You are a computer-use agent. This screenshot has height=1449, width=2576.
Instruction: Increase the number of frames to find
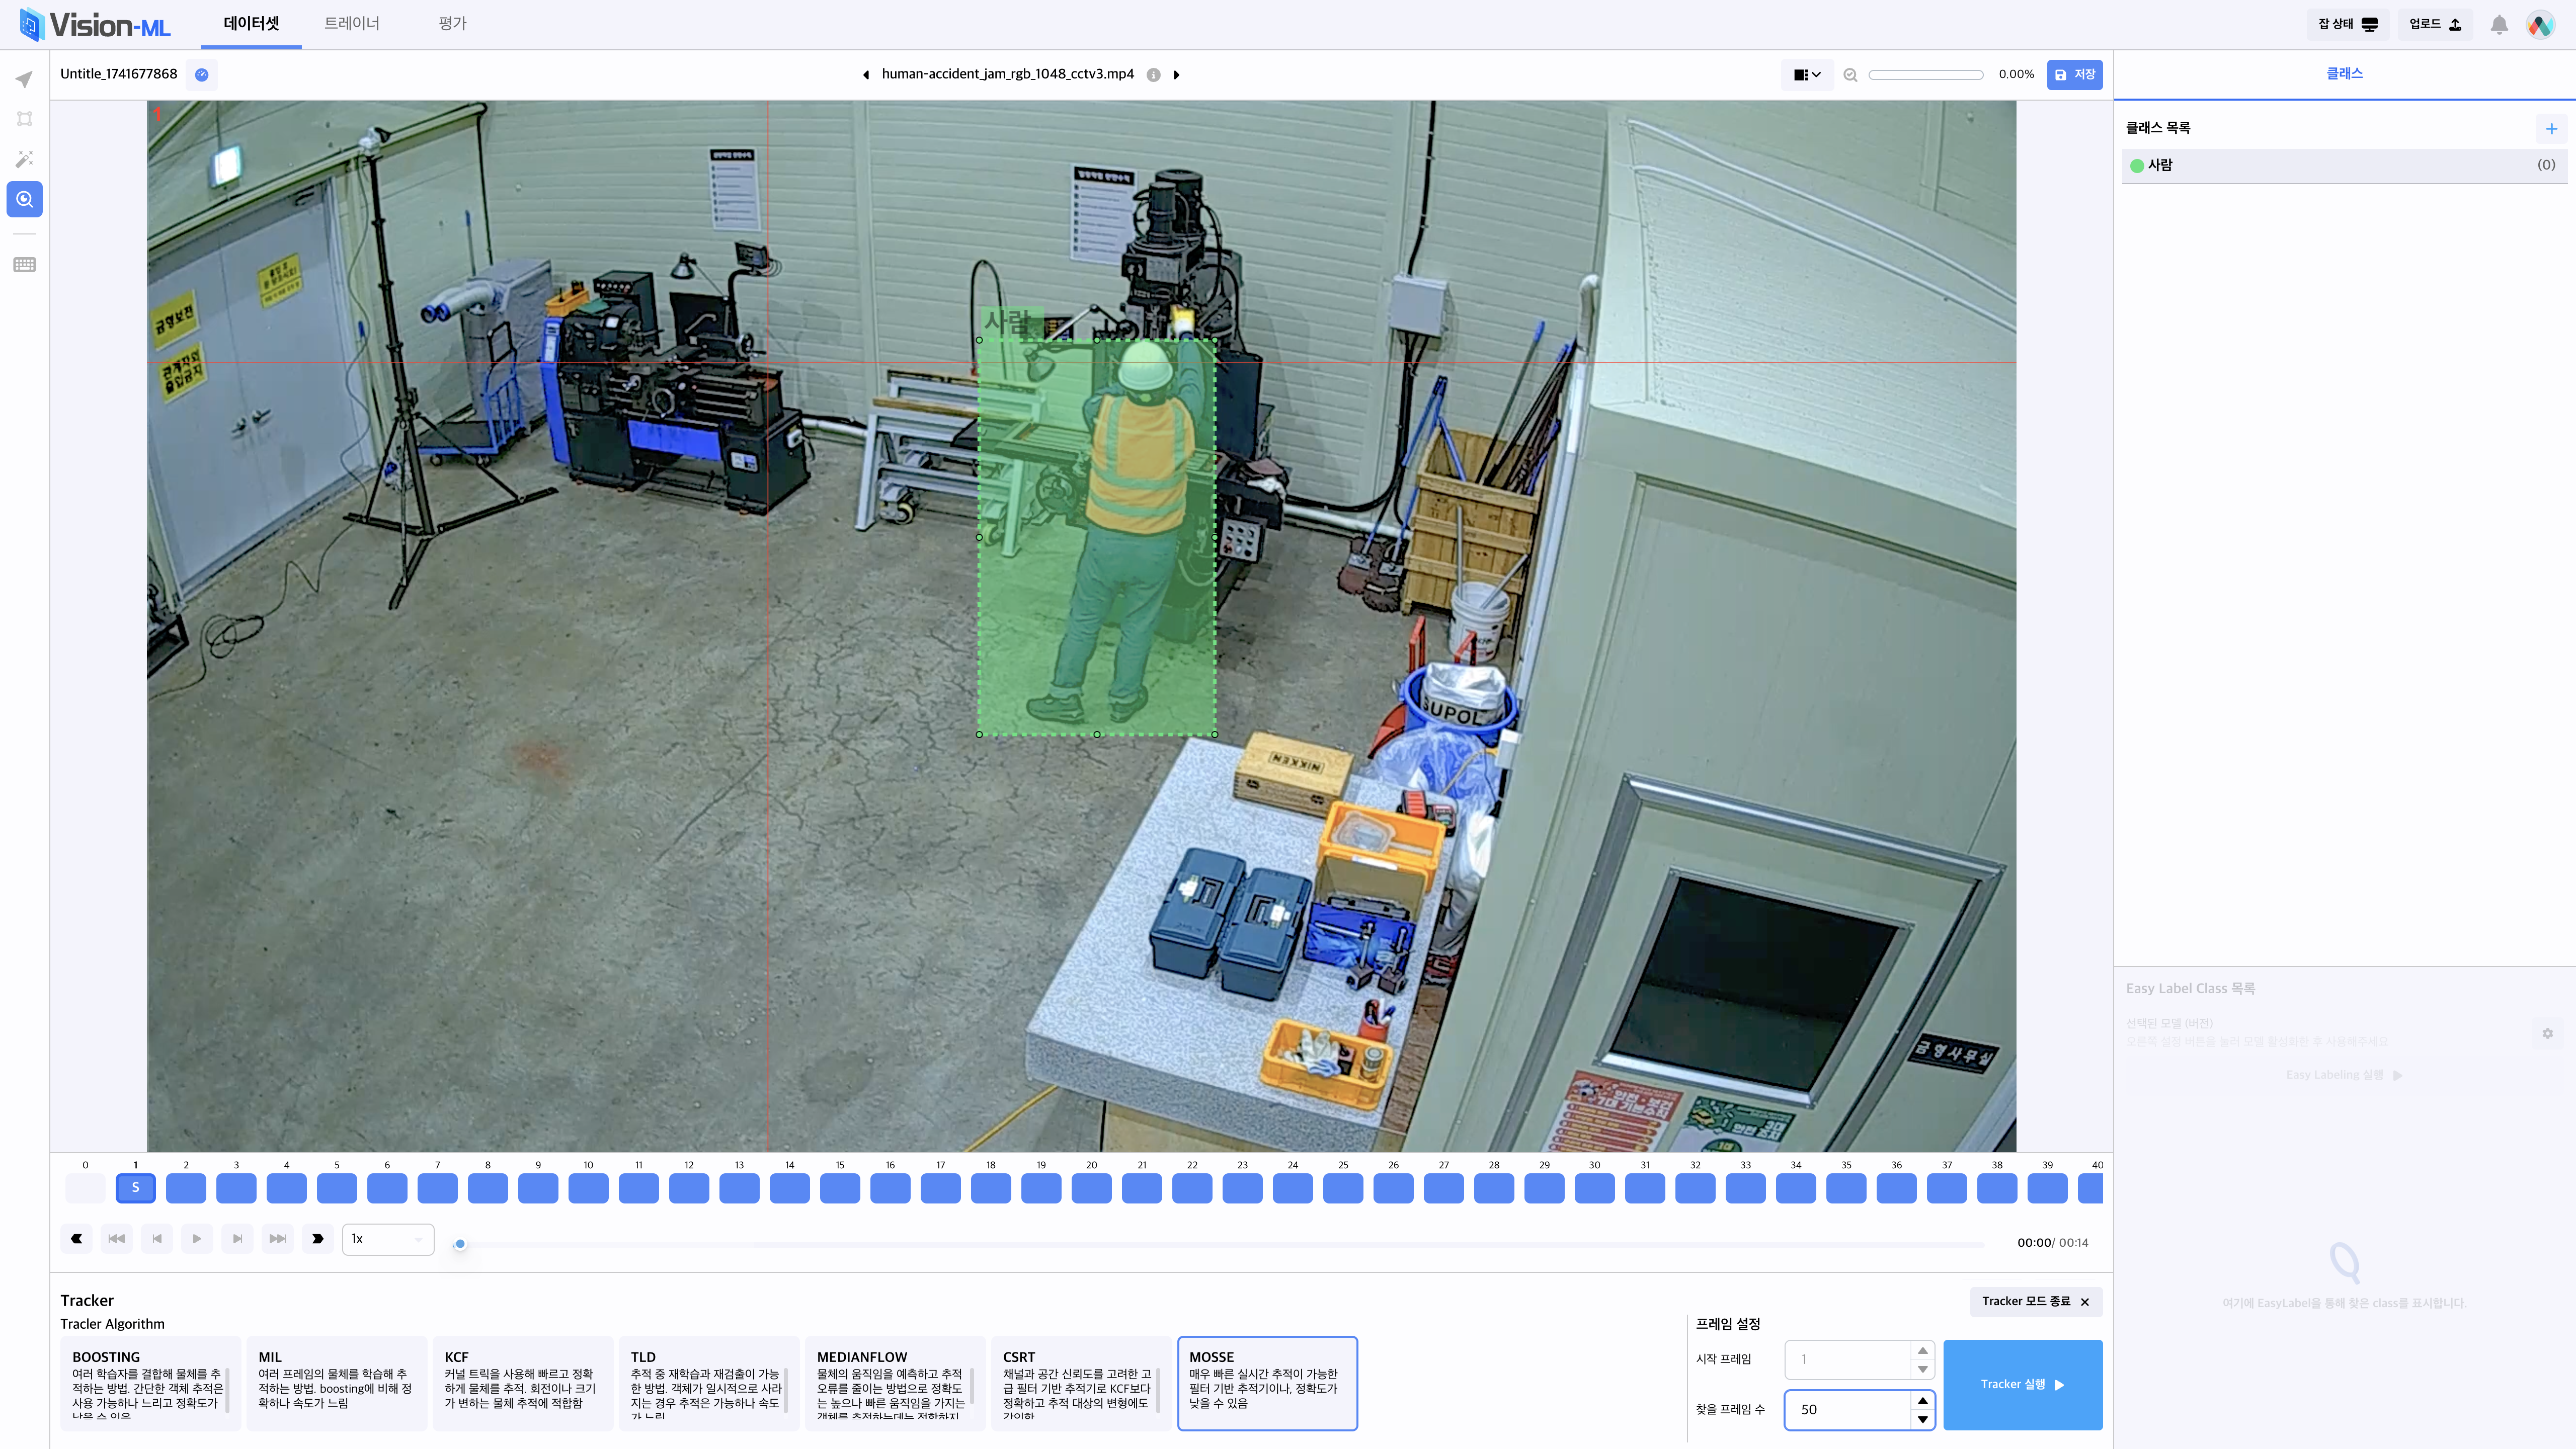pyautogui.click(x=1922, y=1400)
